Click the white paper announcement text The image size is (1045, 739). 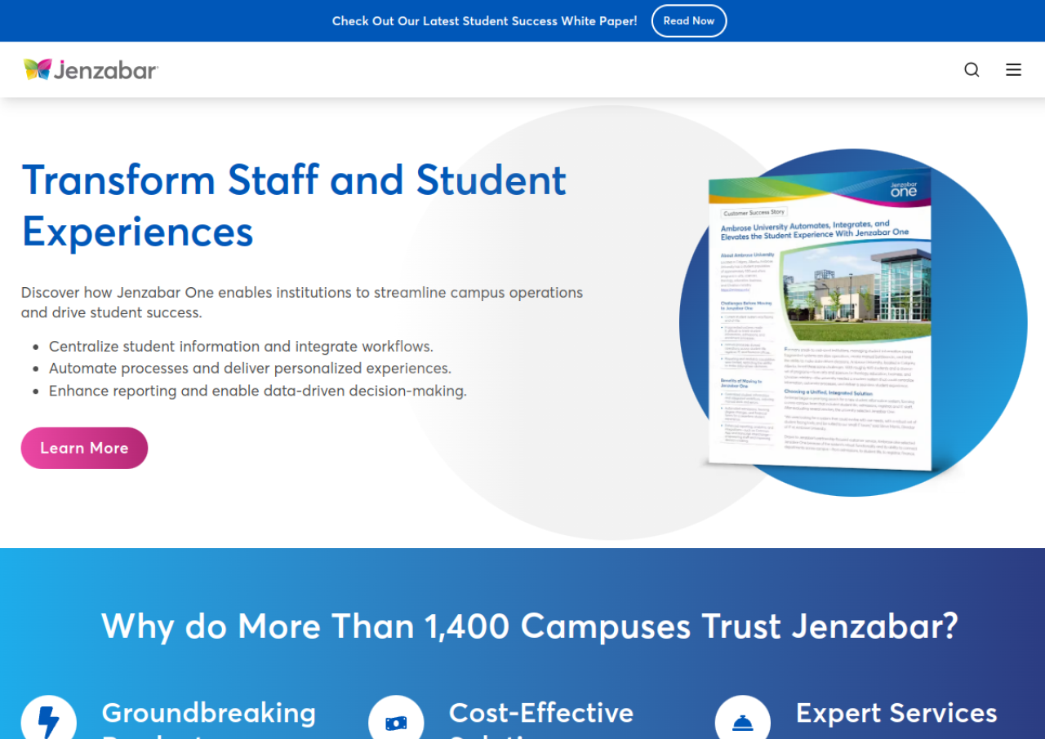pos(485,21)
